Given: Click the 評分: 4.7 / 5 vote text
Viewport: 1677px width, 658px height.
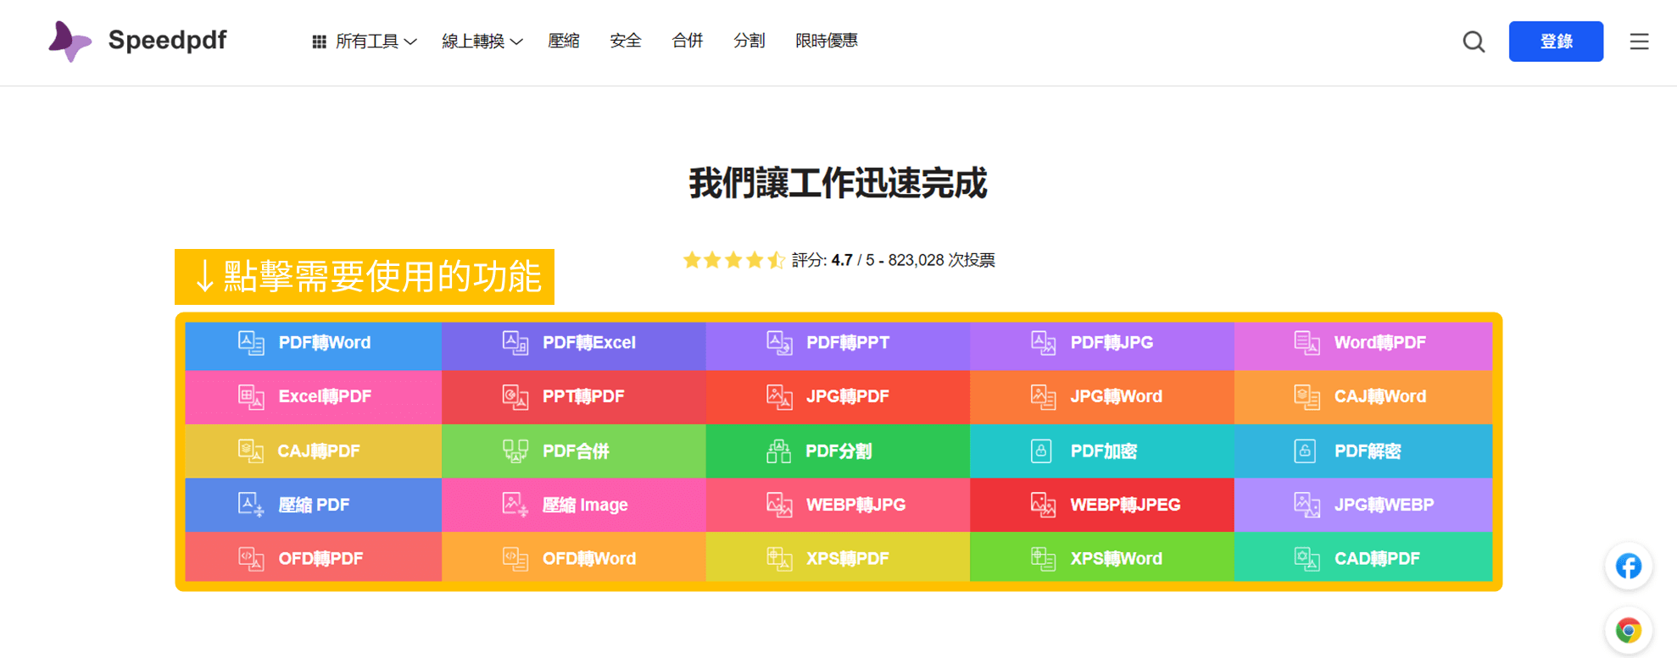Looking at the screenshot, I should [894, 260].
